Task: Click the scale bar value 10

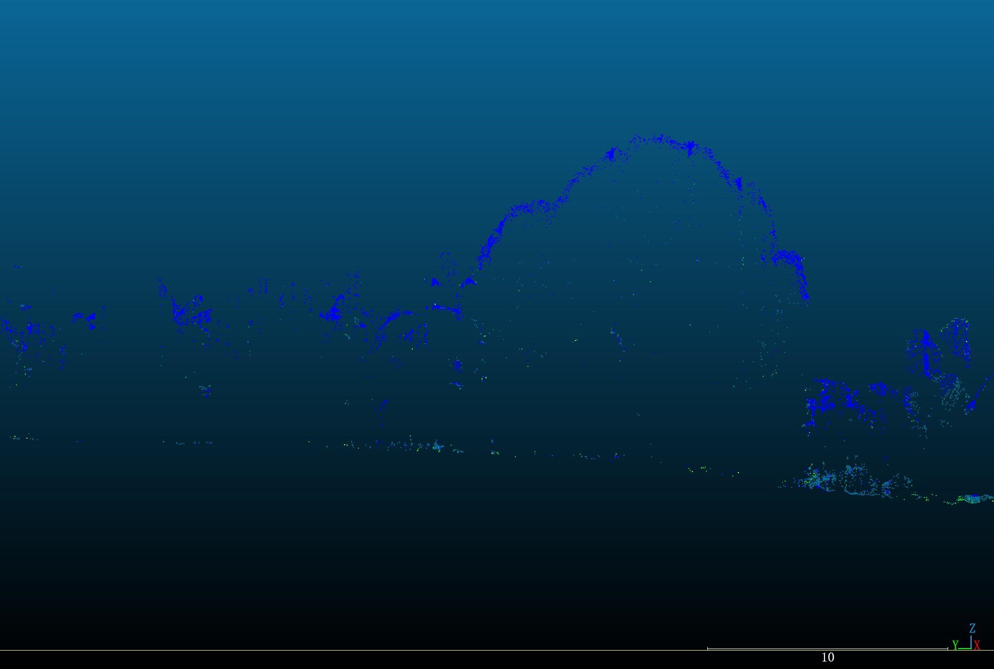Action: [x=828, y=658]
